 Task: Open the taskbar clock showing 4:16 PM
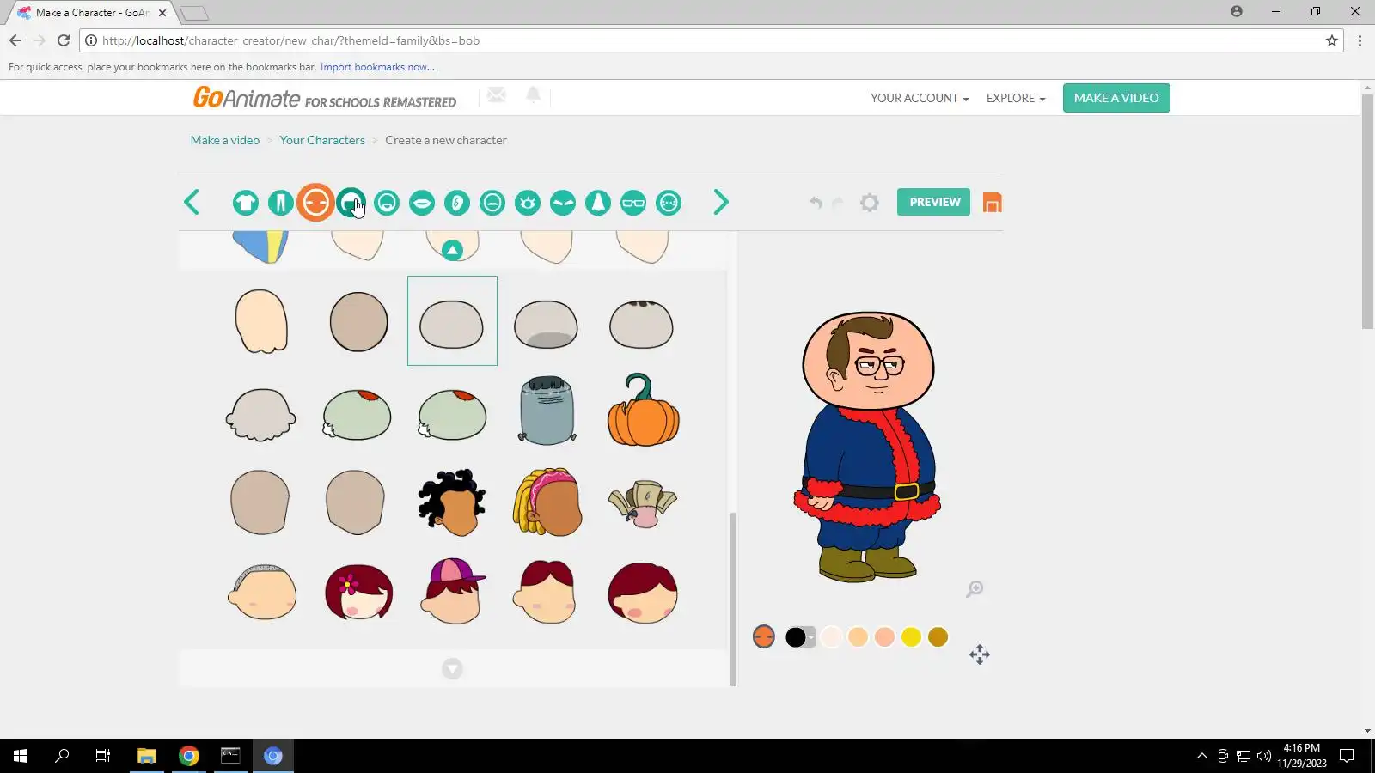click(x=1301, y=756)
